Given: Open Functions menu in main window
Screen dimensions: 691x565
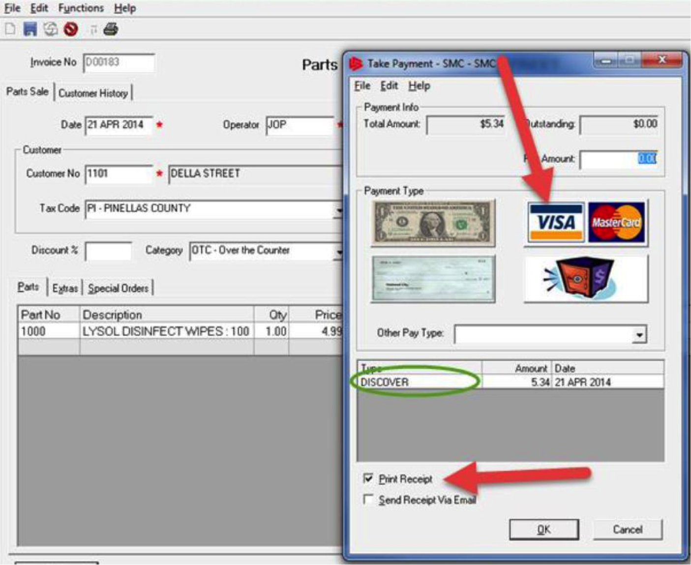Looking at the screenshot, I should coord(81,8).
